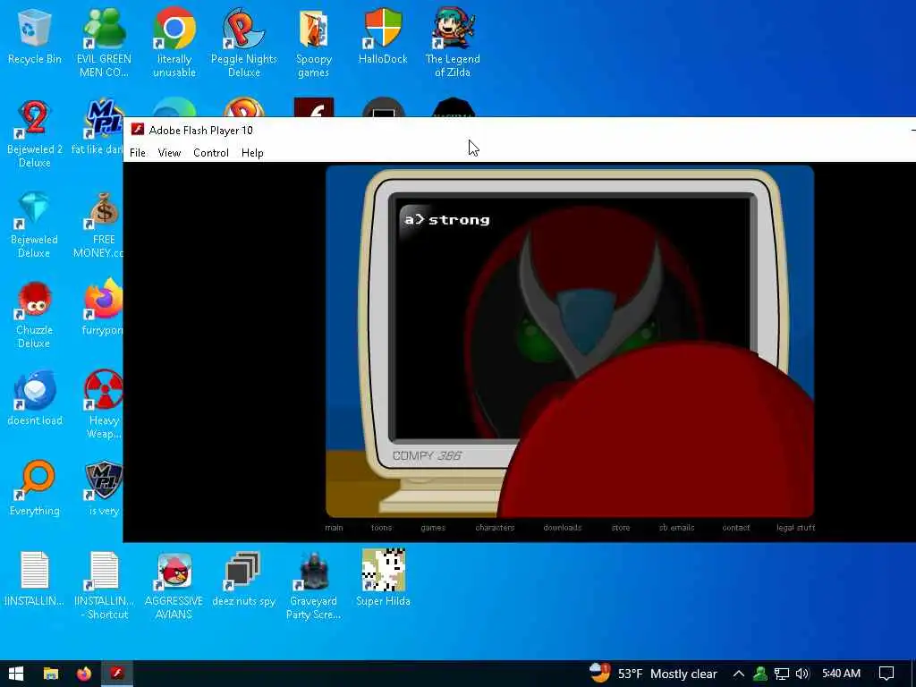This screenshot has height=687, width=916.
Task: Click the 5:40 AM taskbar clock
Action: 841,674
